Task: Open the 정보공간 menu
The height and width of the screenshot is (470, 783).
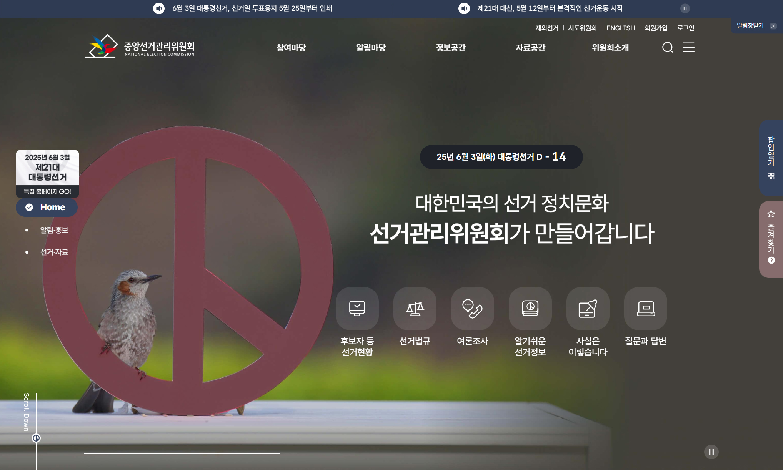Action: (x=451, y=48)
